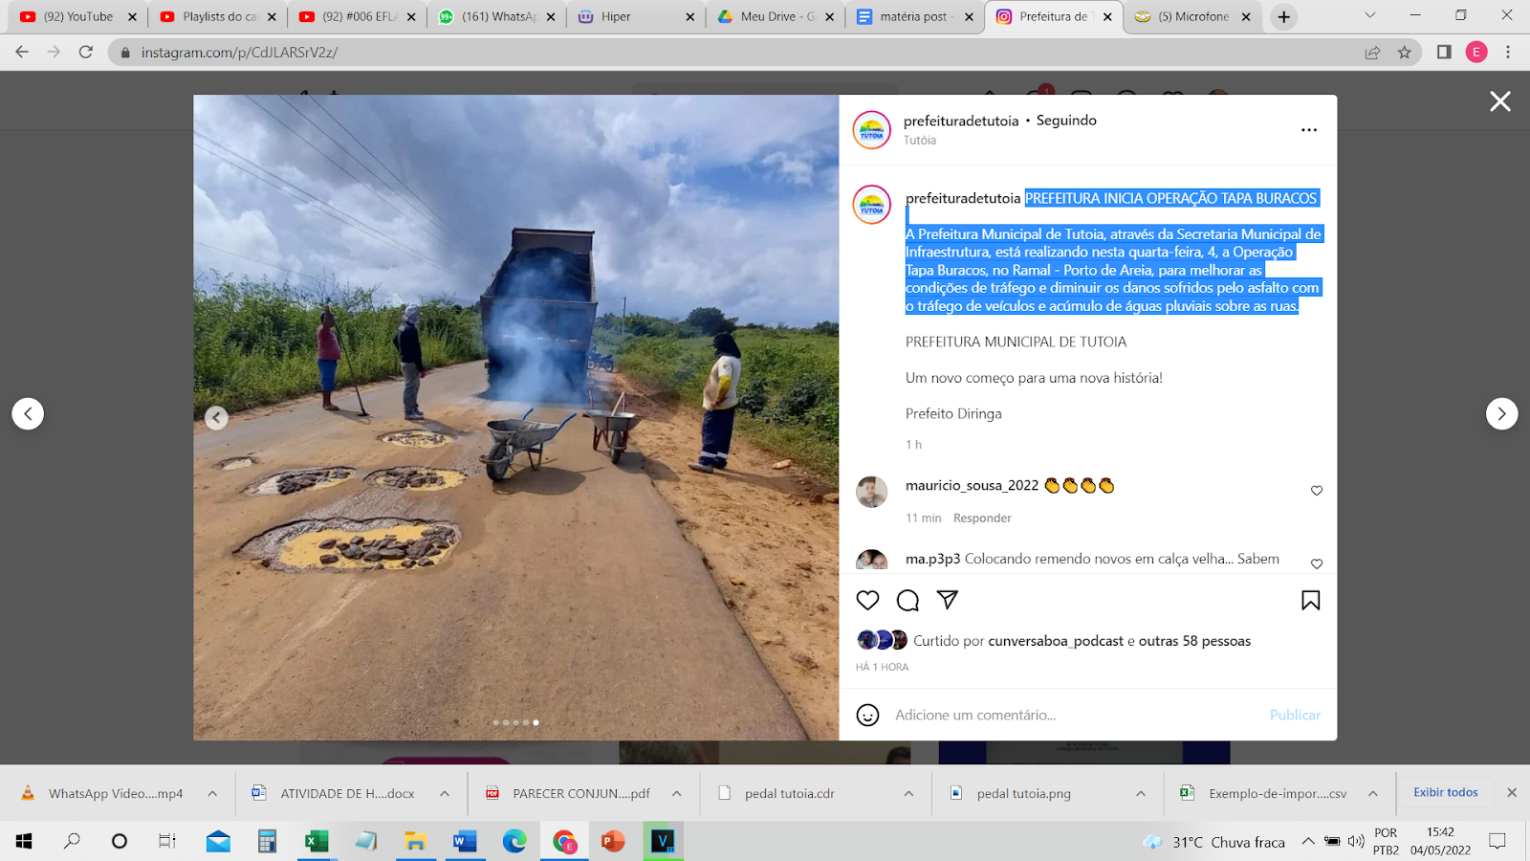
Task: Show the previous photo in the carousel
Action: 217,417
